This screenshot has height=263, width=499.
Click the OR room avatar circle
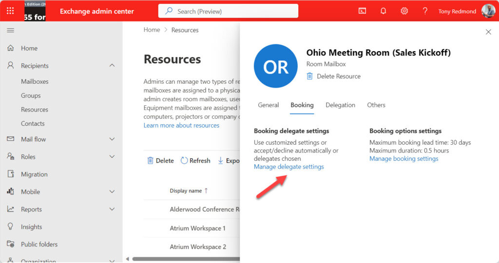pos(276,66)
